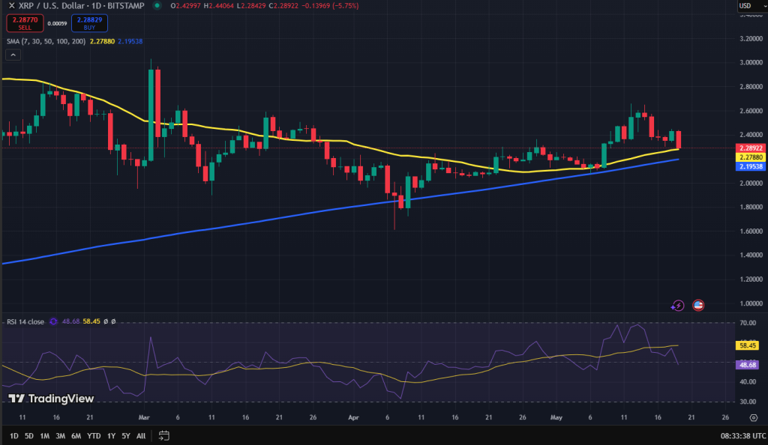The height and width of the screenshot is (445, 768).
Task: Click the 48.68 RSI legend value
Action: click(x=71, y=322)
